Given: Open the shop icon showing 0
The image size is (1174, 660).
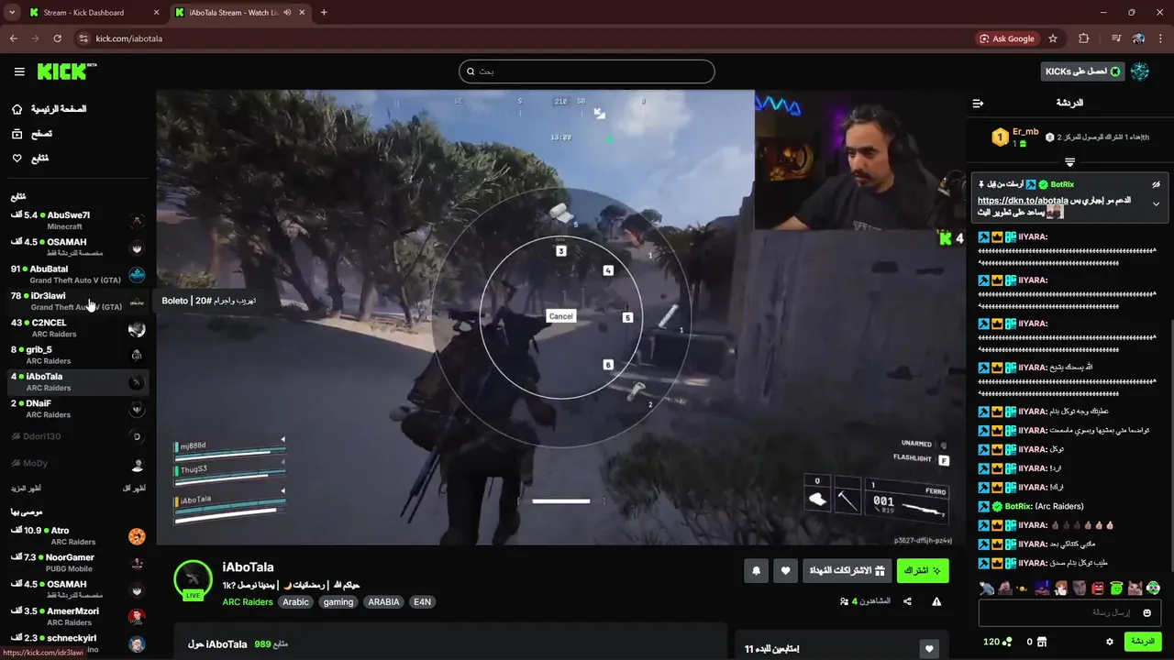Looking at the screenshot, I should (1042, 642).
